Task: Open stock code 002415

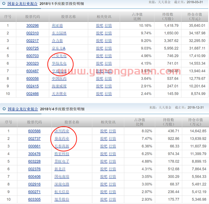Action: pyautogui.click(x=33, y=86)
